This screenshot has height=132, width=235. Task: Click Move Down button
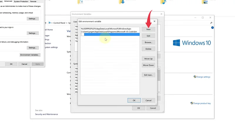click(x=148, y=65)
